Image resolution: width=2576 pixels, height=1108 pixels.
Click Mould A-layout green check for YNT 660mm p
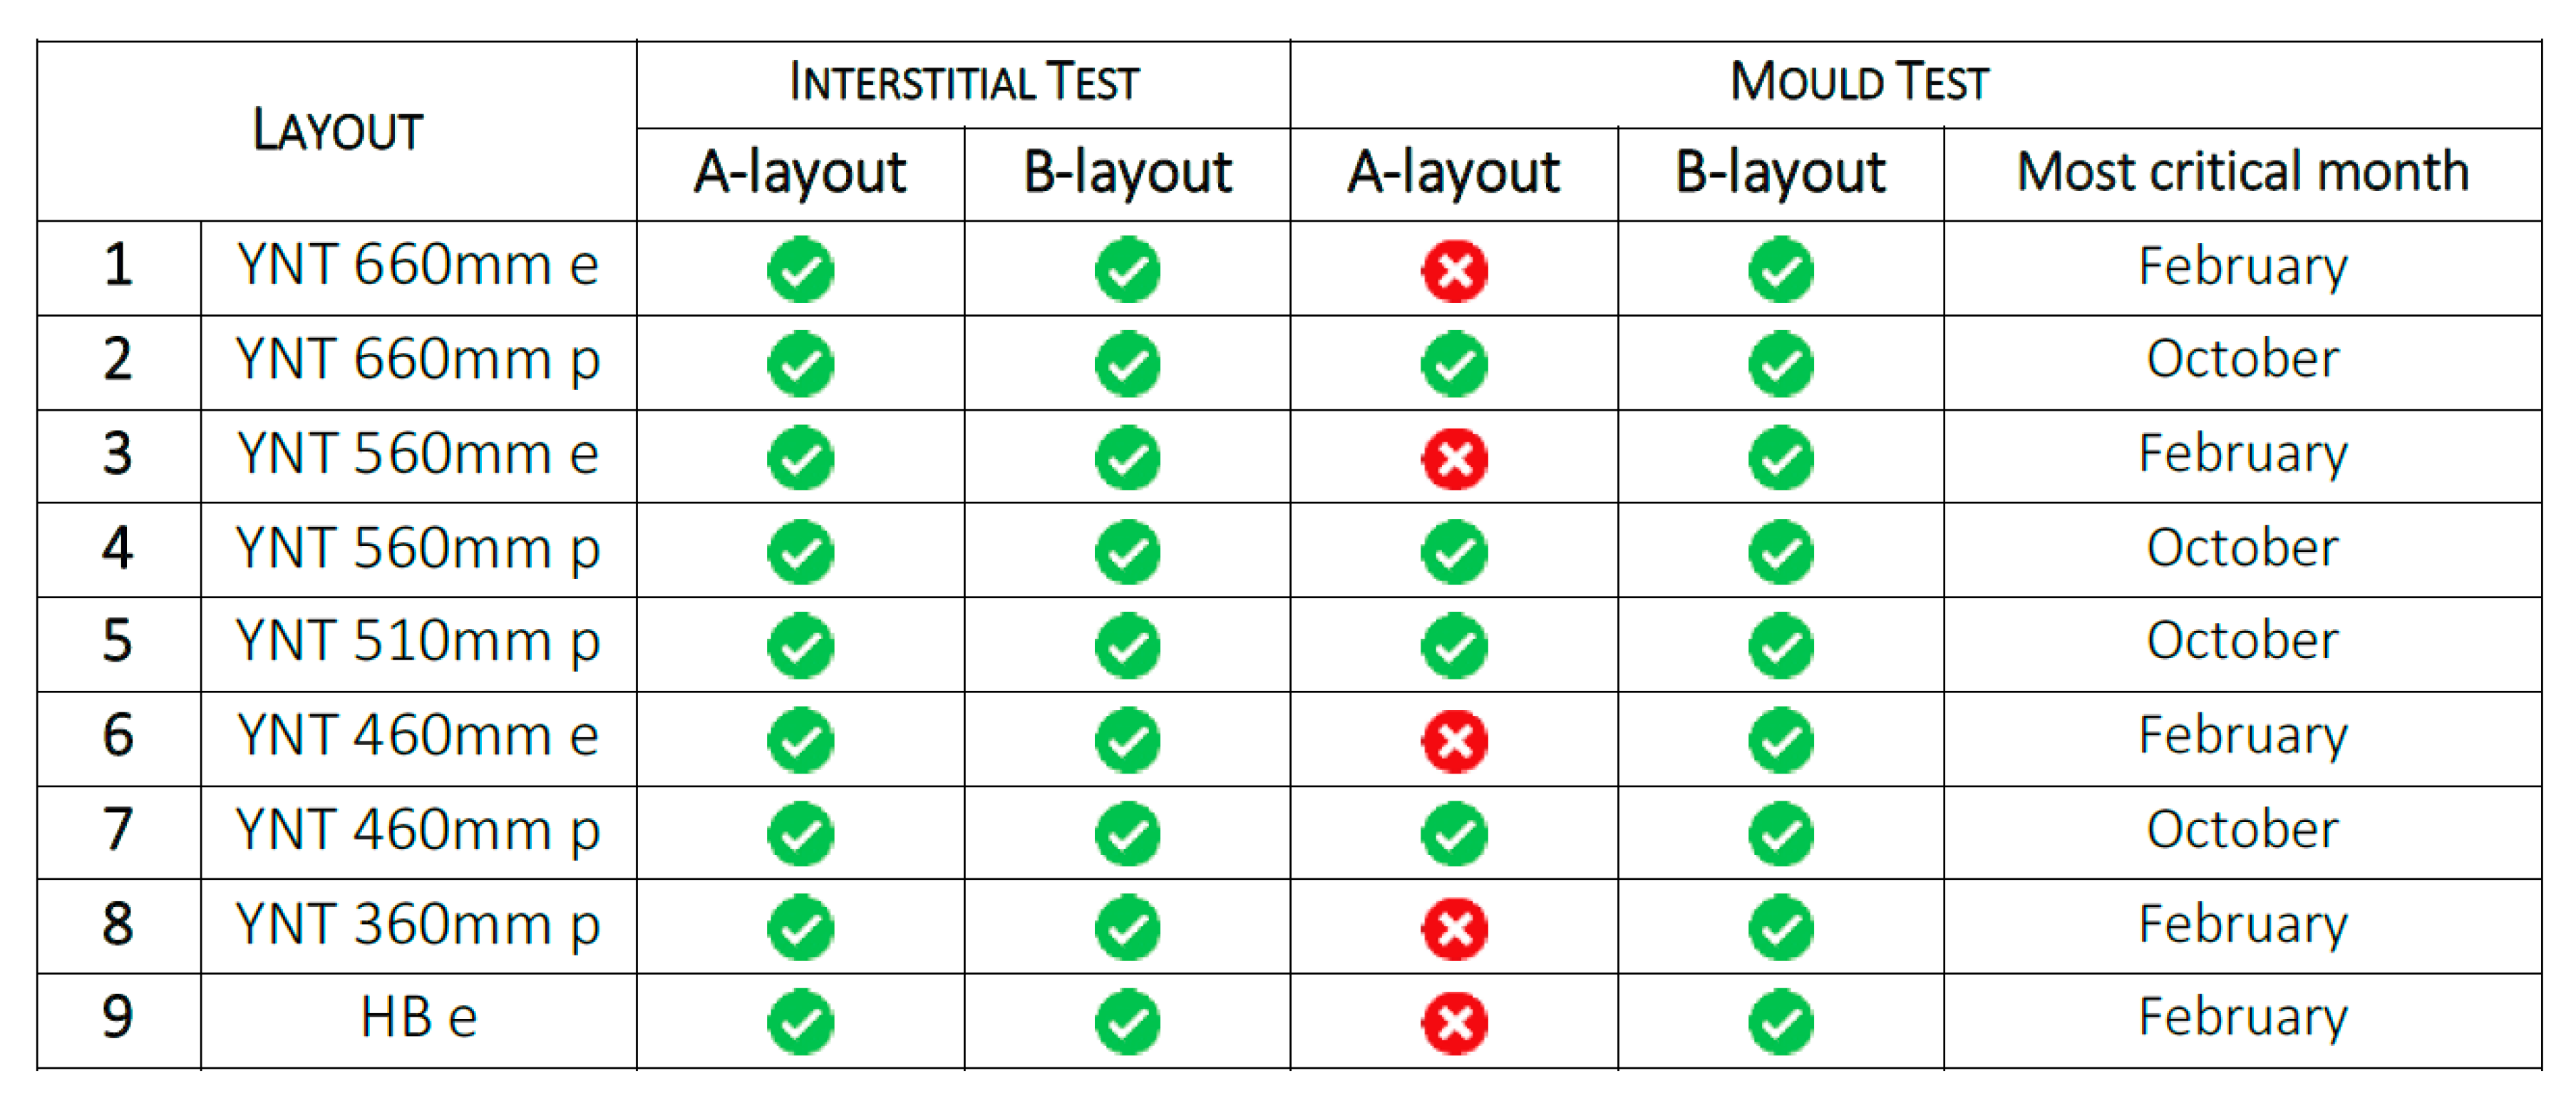click(1454, 364)
